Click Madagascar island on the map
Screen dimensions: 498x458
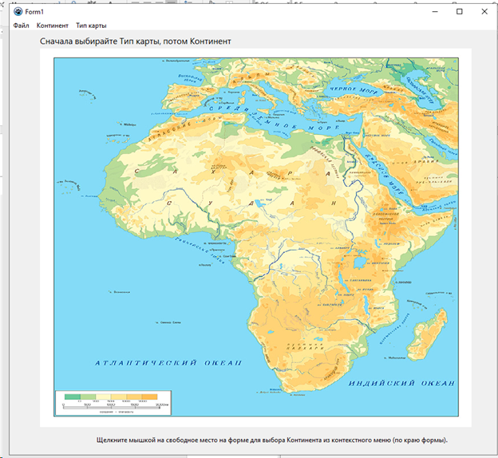coord(429,334)
